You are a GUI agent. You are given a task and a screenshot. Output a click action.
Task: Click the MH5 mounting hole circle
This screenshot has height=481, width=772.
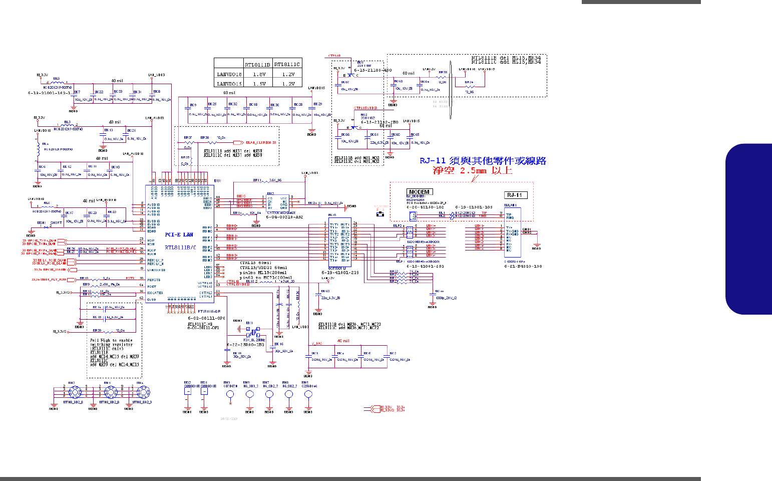tap(308, 394)
